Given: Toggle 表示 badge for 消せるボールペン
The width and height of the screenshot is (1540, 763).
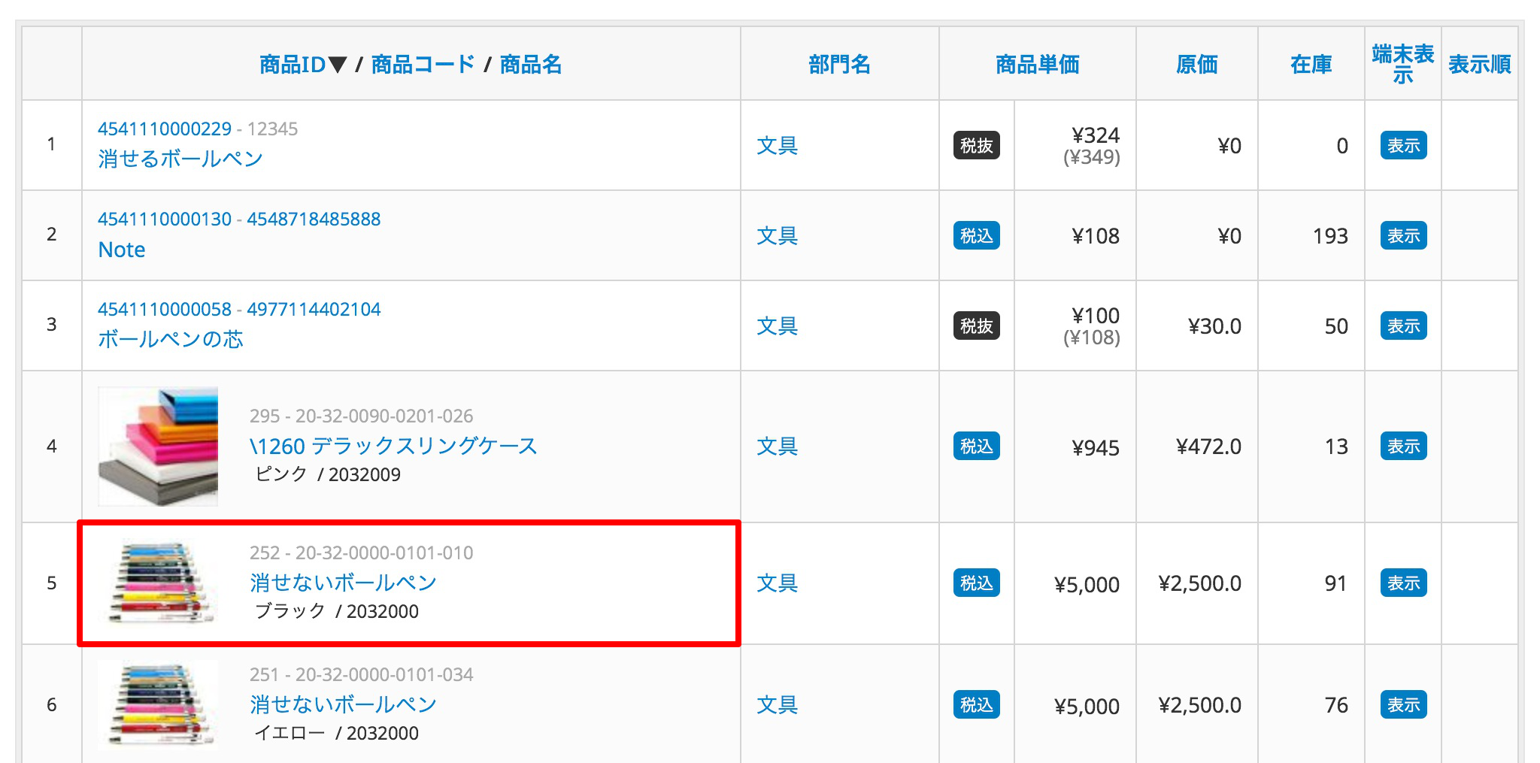Looking at the screenshot, I should (1403, 145).
